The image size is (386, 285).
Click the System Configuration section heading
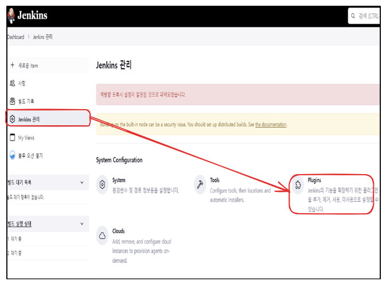(119, 160)
